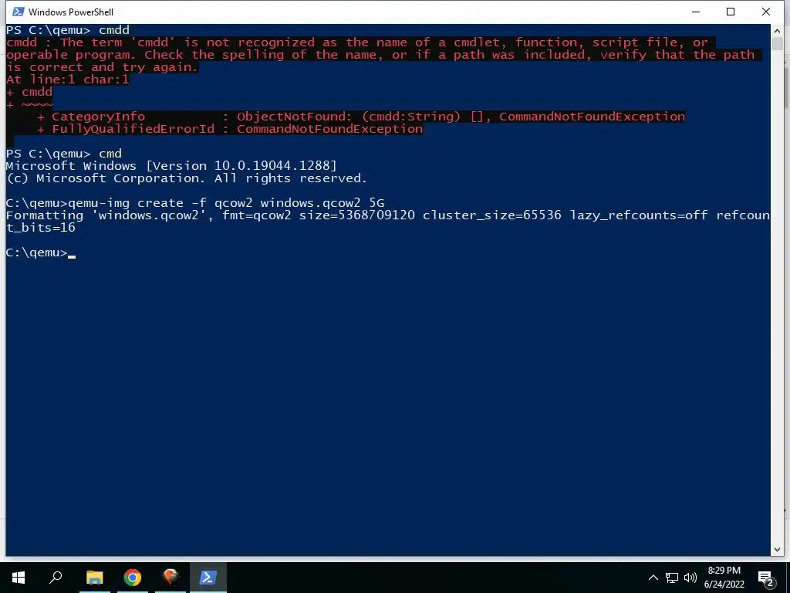The image size is (790, 593).
Task: Open the volume speaker tray icon
Action: (x=690, y=578)
